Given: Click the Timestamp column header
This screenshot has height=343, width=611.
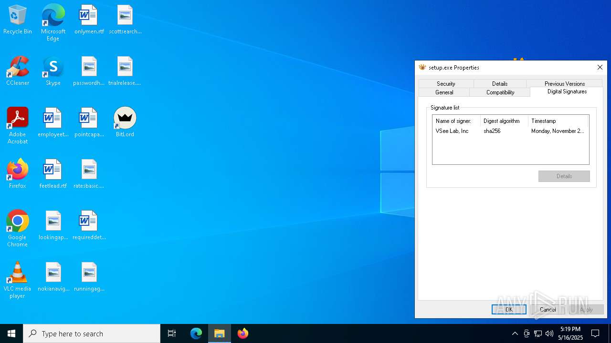Looking at the screenshot, I should [x=558, y=121].
